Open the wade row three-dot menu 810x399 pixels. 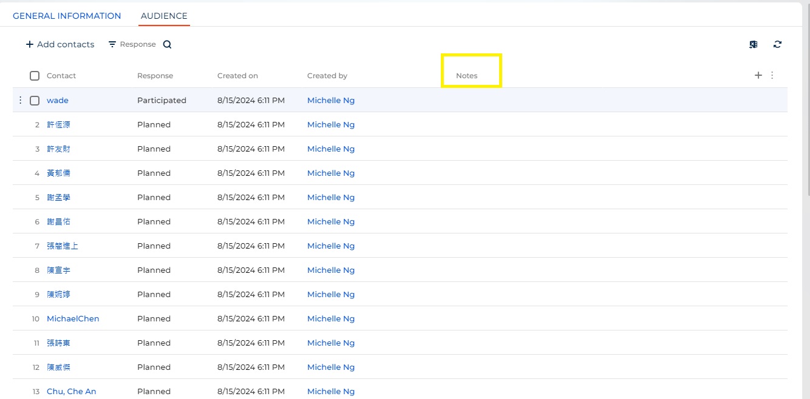[x=20, y=100]
